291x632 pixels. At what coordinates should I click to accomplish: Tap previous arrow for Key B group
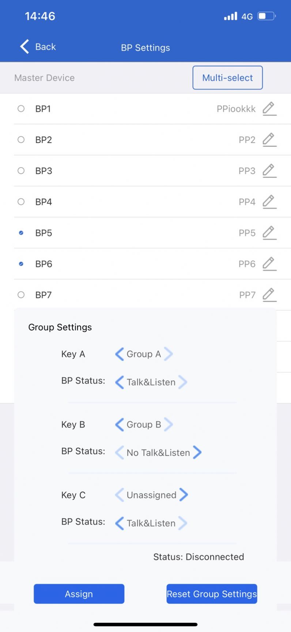pos(119,425)
